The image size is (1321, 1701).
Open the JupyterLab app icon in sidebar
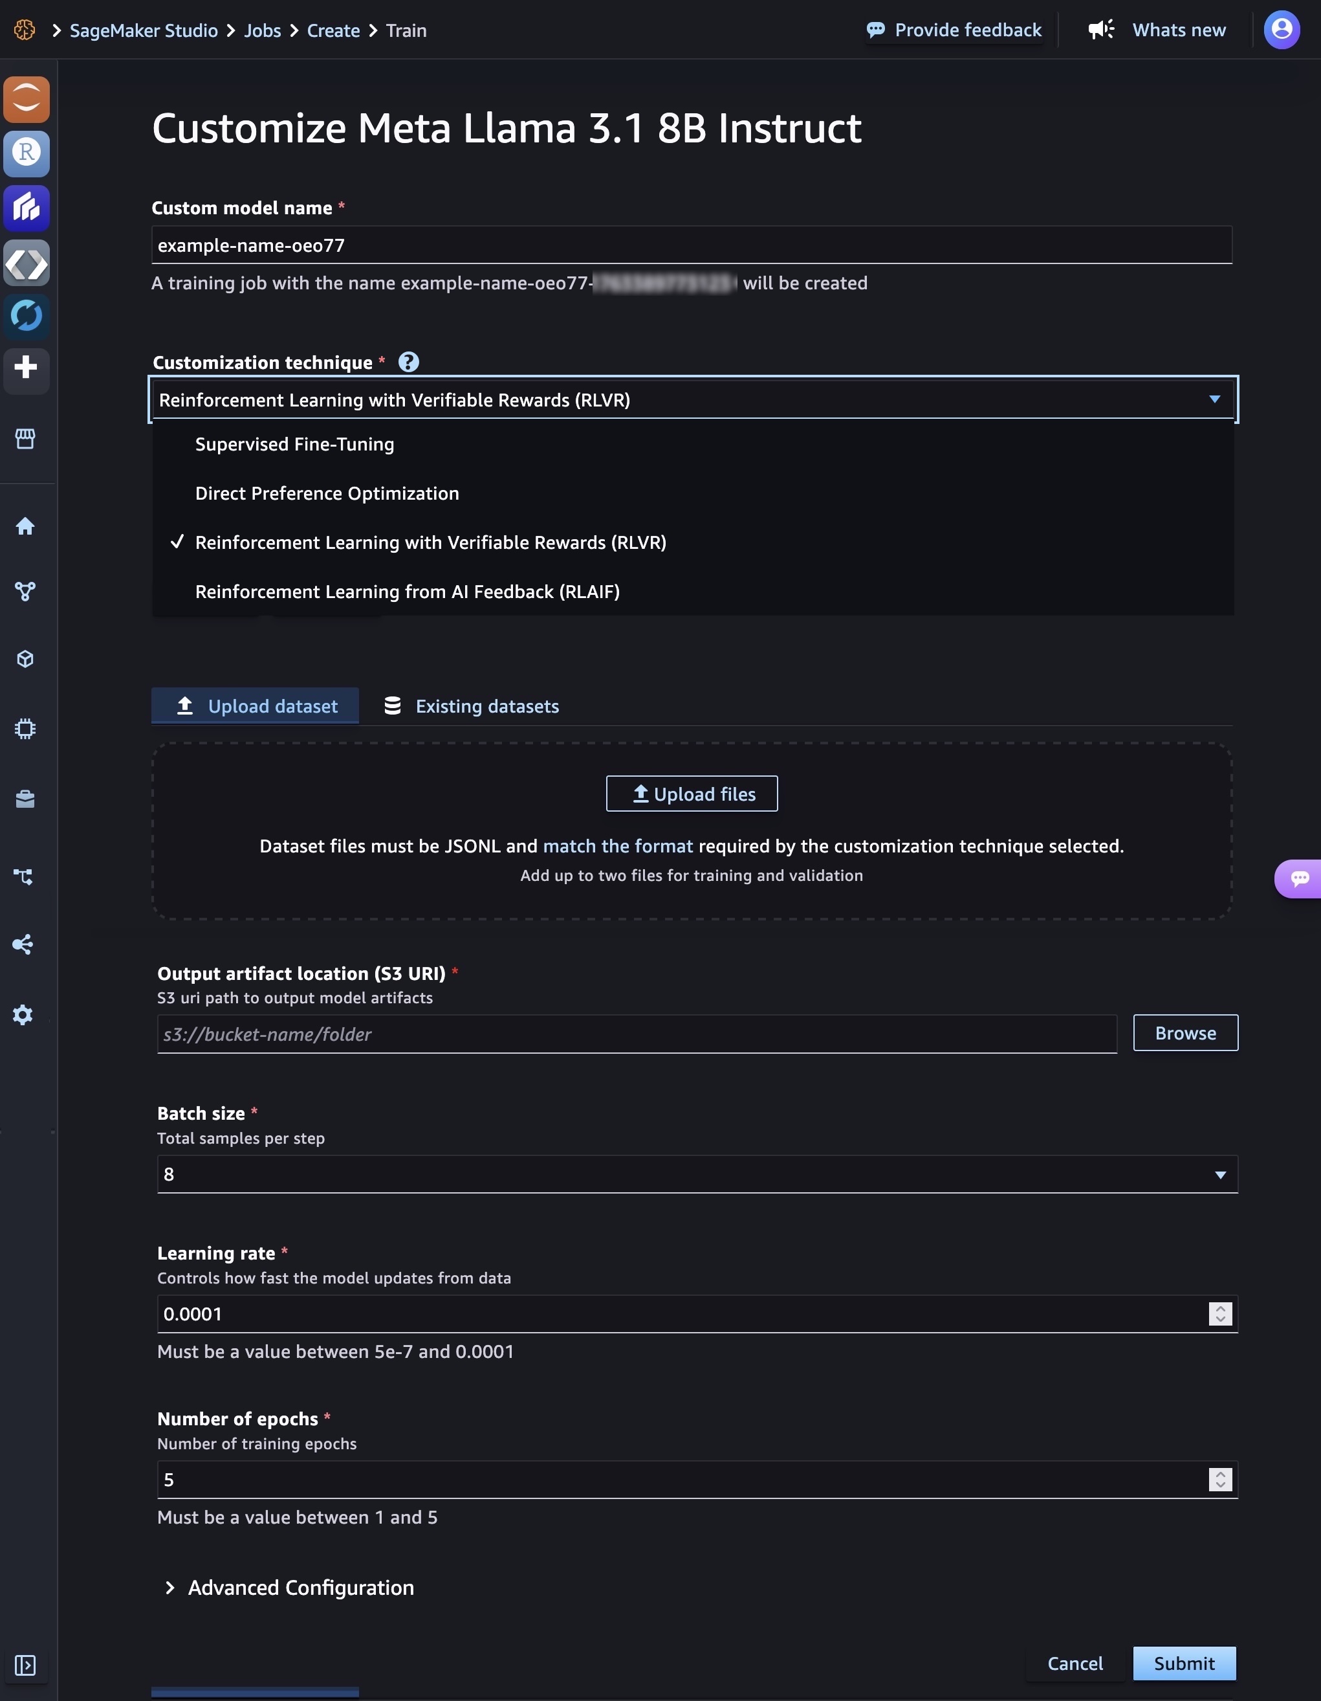point(27,99)
